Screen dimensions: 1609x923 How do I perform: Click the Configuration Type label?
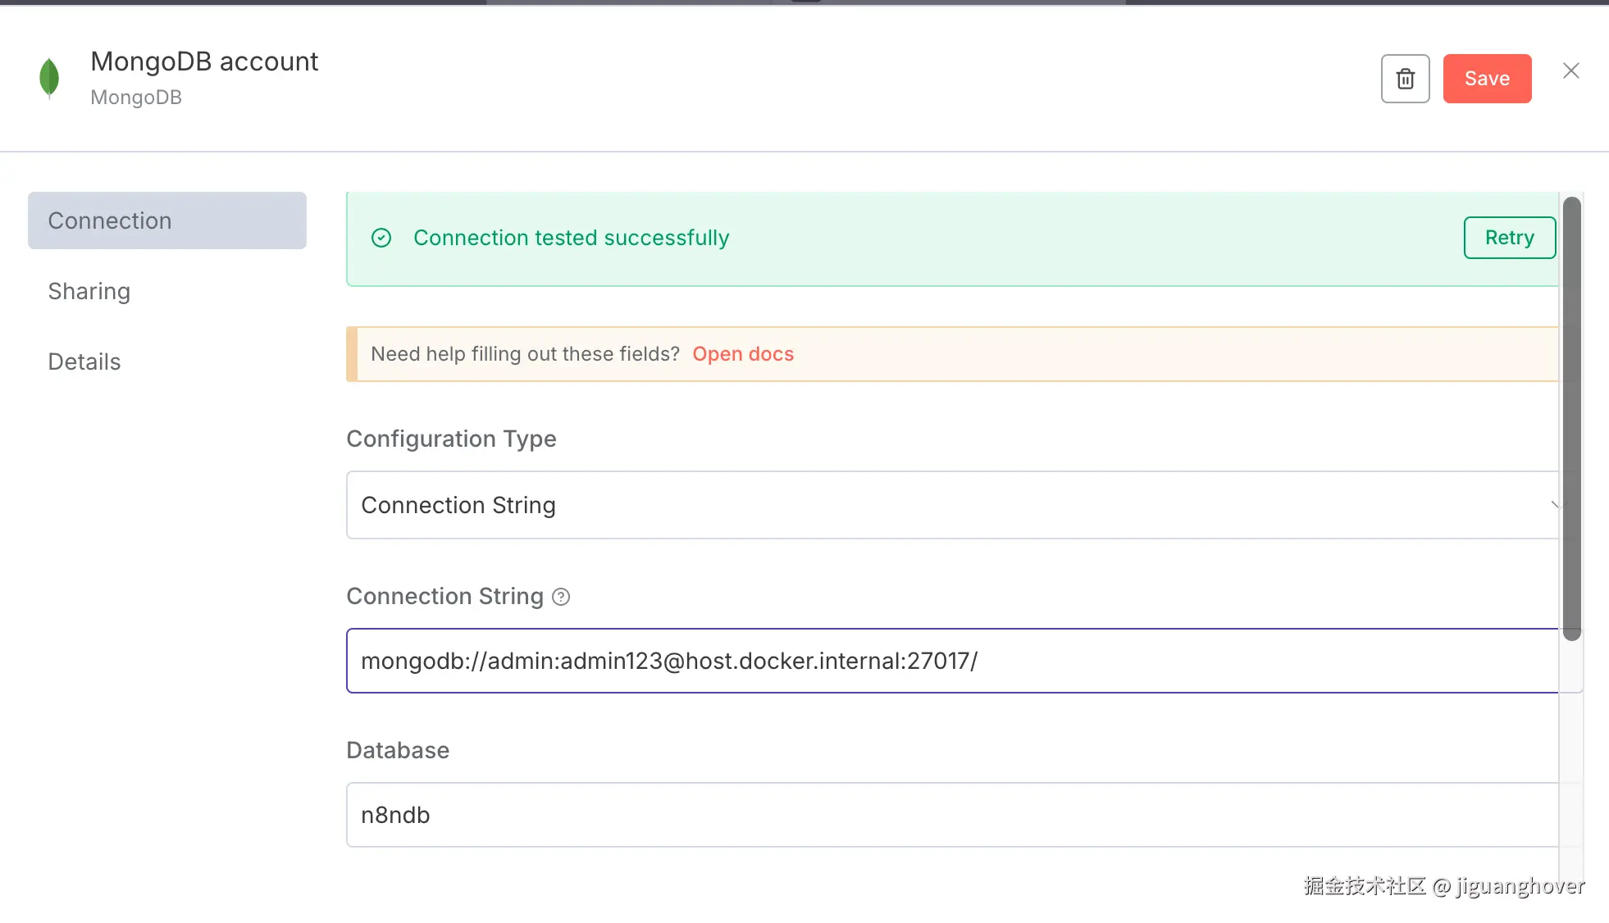pos(451,439)
